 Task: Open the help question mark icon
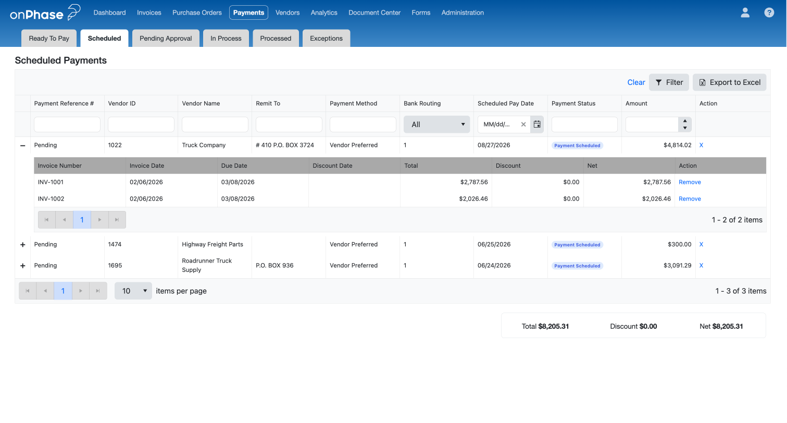769,13
